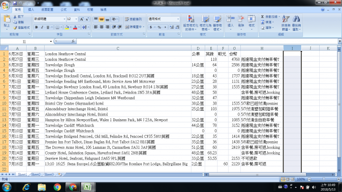This screenshot has width=342, height=192.
Task: Toggle Underline formatting
Action: tap(47, 27)
